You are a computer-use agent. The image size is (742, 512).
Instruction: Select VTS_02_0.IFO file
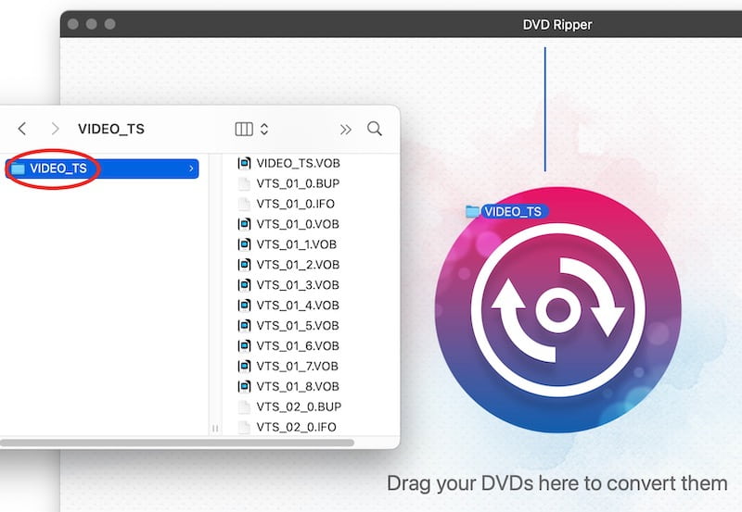pos(297,428)
